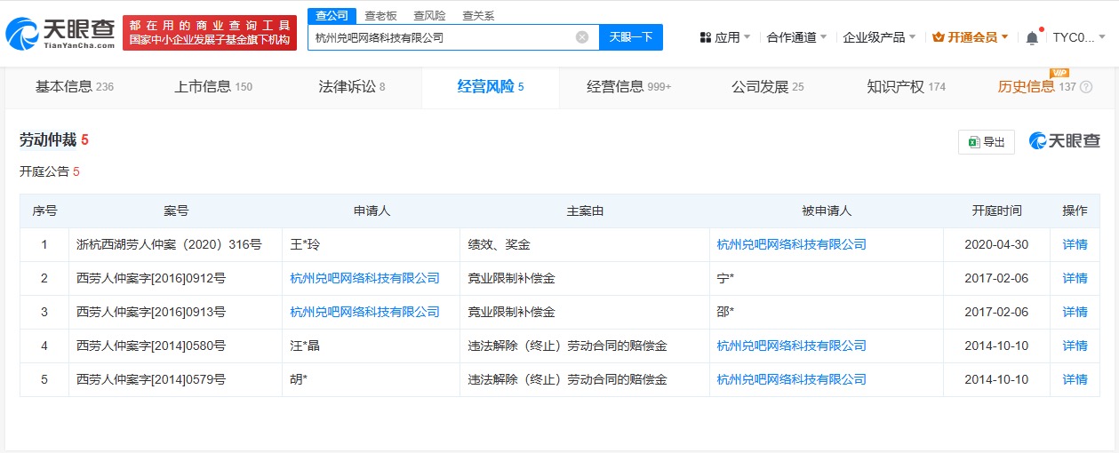Open the notification bell
The height and width of the screenshot is (453, 1119).
click(x=1032, y=37)
